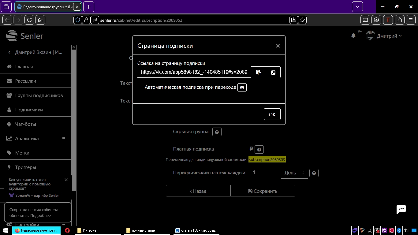Dismiss the StreamVi promo popup
The height and width of the screenshot is (235, 418).
click(66, 180)
